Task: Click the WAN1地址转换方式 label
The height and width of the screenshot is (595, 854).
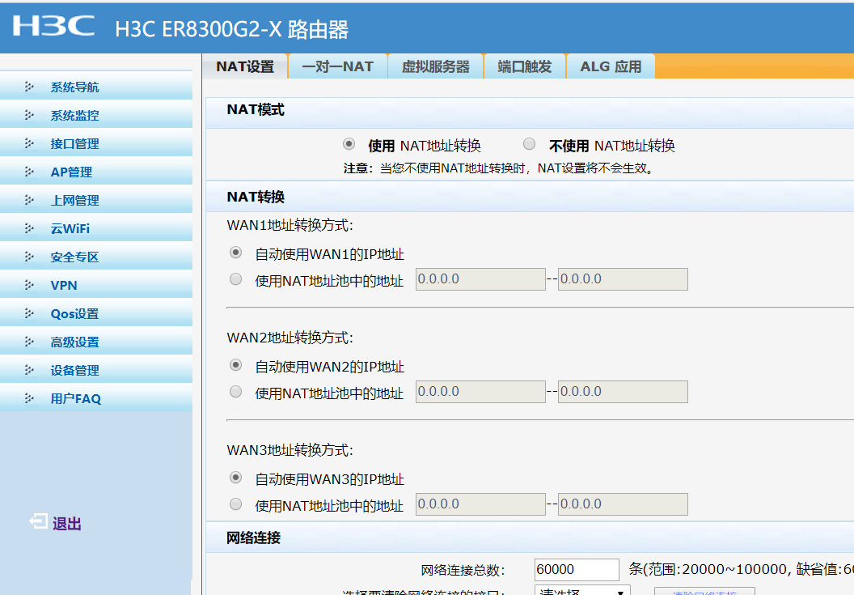Action: [290, 225]
